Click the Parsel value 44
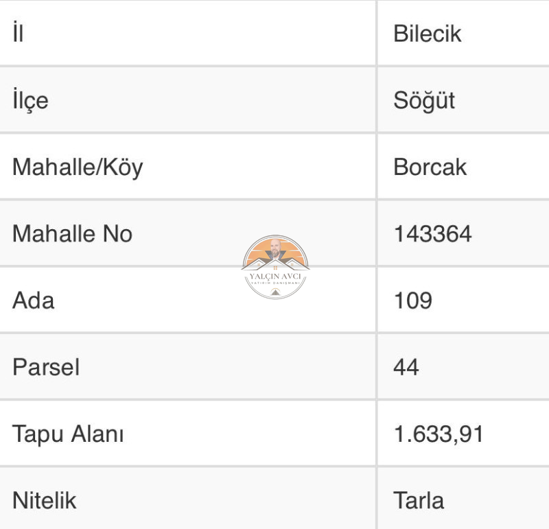The image size is (549, 529). tap(406, 367)
